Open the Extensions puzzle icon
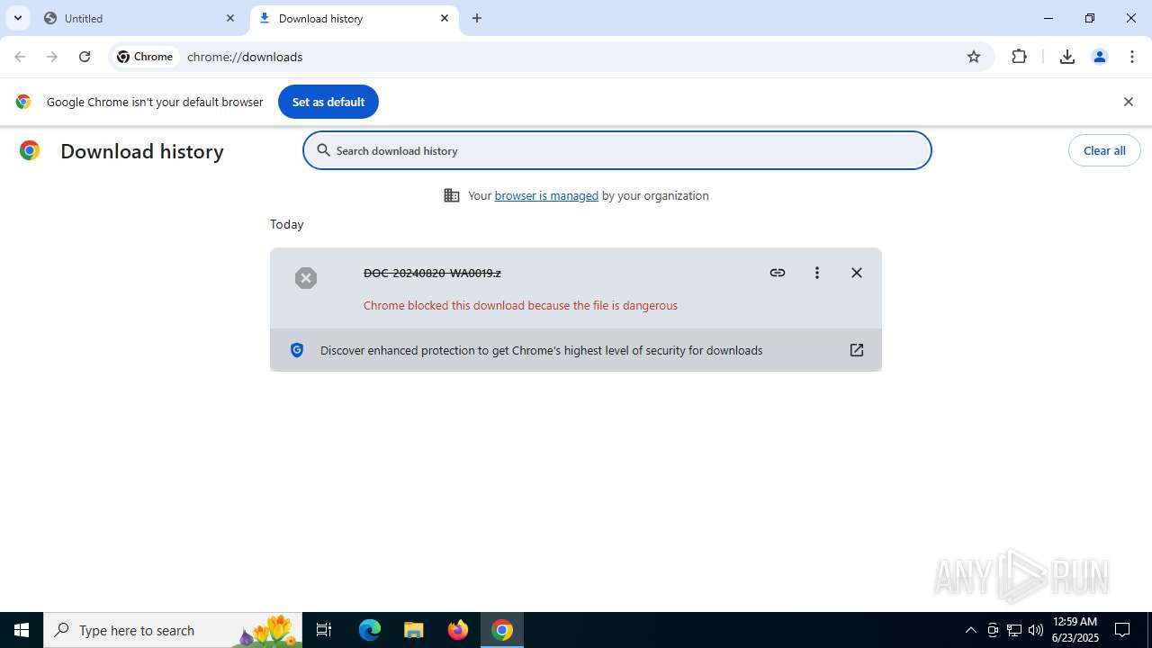The width and height of the screenshot is (1152, 648). [1020, 57]
